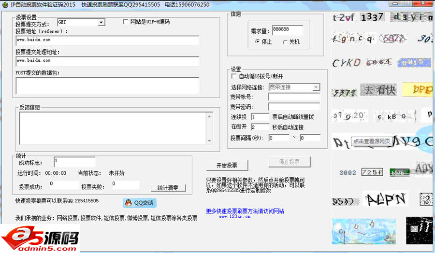Click the 投票失败 count field
The image size is (435, 253).
tap(125, 185)
